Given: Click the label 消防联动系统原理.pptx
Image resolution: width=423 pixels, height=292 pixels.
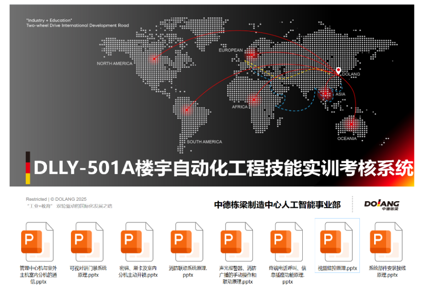Looking at the screenshot, I should point(188,271).
